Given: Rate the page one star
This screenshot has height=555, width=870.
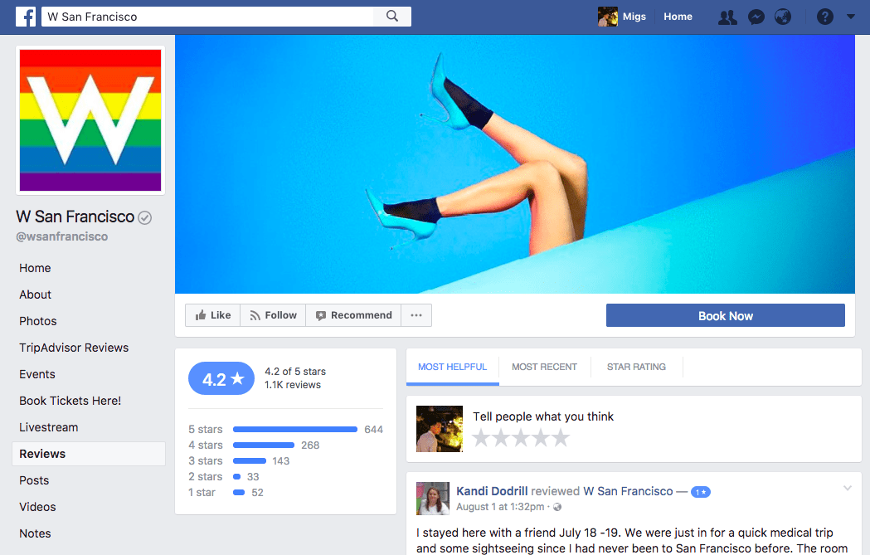Looking at the screenshot, I should 481,438.
